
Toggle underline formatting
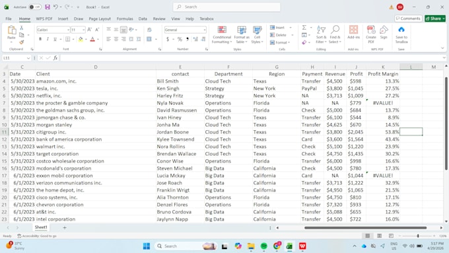coord(55,39)
